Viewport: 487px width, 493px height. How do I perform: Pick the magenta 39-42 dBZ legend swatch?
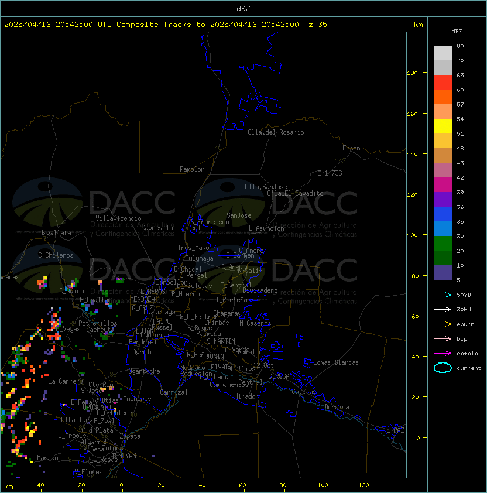443,185
